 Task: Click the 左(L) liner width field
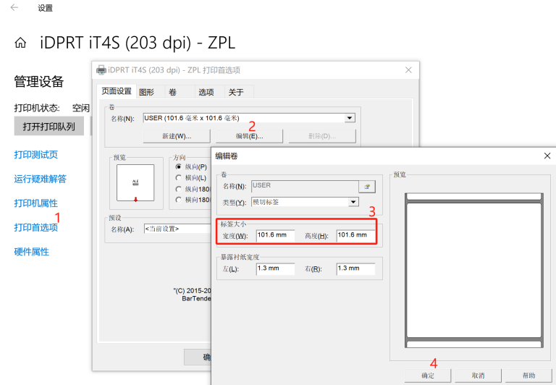275,268
